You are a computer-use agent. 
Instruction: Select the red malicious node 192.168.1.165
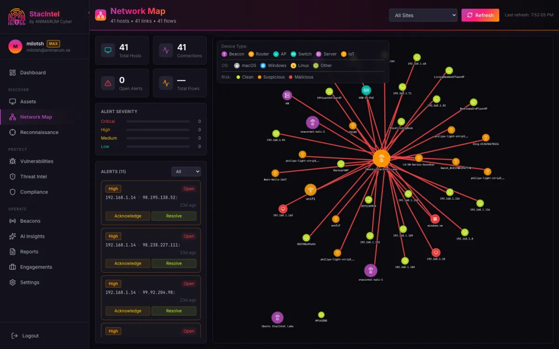point(283,209)
